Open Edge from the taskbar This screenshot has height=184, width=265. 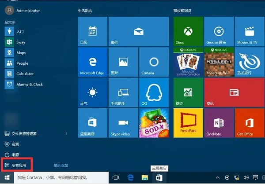pos(130,177)
